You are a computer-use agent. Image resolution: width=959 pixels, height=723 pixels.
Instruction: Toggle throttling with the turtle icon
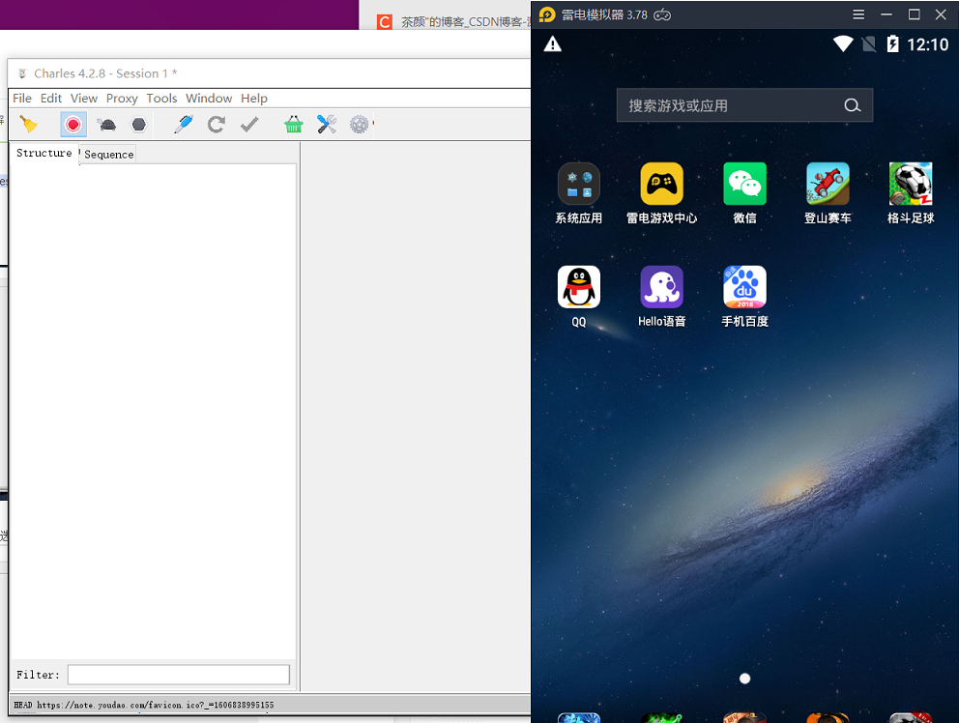[x=106, y=125]
